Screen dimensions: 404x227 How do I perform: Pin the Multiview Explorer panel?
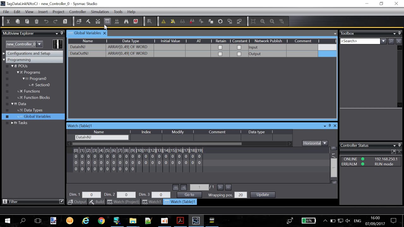pos(62,33)
